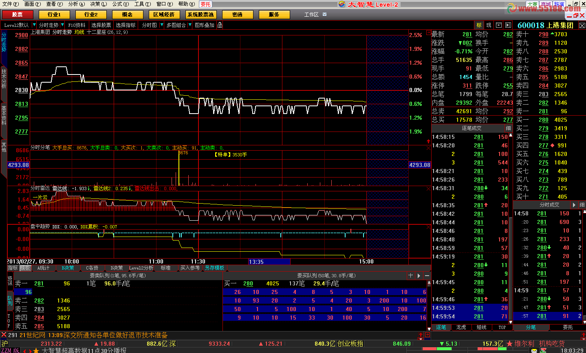586x353 pixels.
Task: Close the news ticker with red X
Action: click(4, 335)
